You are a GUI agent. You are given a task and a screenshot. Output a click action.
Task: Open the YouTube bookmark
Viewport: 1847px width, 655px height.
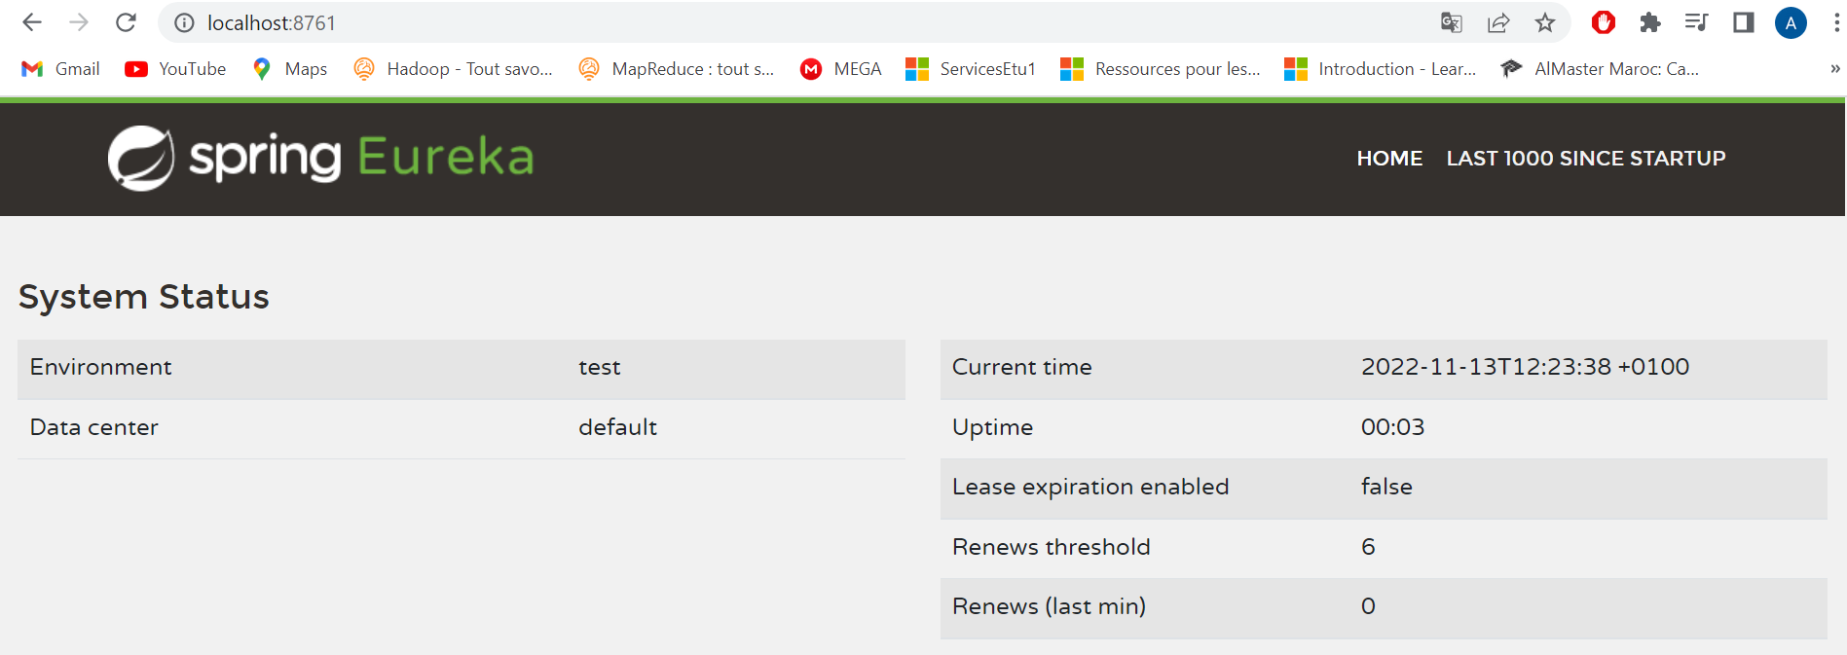click(x=175, y=68)
